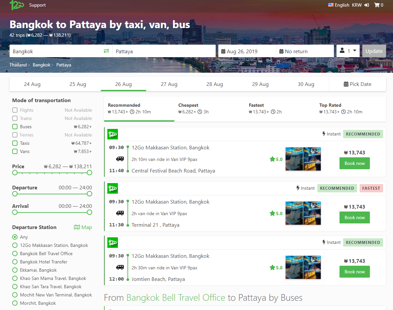Click van icon on Central Festival trip
Screen dimensions: 393x310
click(x=120, y=159)
